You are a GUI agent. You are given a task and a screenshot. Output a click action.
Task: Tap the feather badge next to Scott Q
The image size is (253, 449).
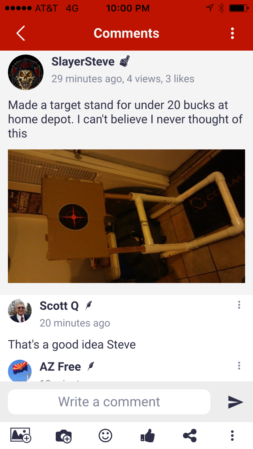point(89,306)
